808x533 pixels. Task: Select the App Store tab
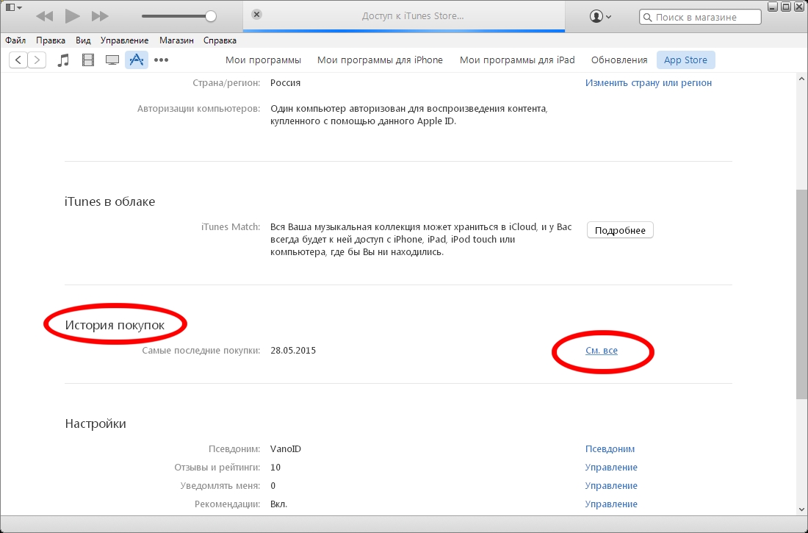click(686, 60)
